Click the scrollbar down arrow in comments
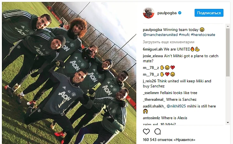The height and width of the screenshot is (144, 233). pyautogui.click(x=228, y=122)
